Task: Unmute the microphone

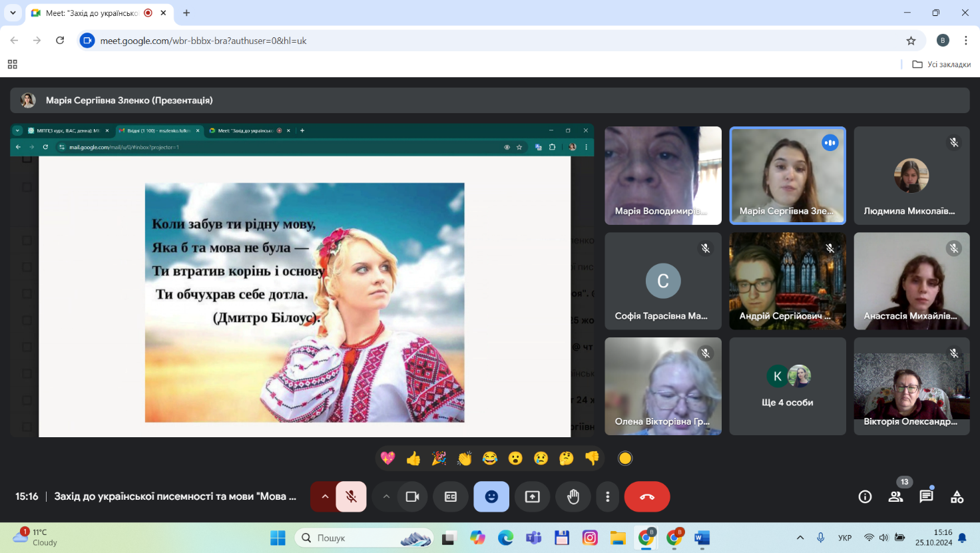Action: tap(351, 496)
